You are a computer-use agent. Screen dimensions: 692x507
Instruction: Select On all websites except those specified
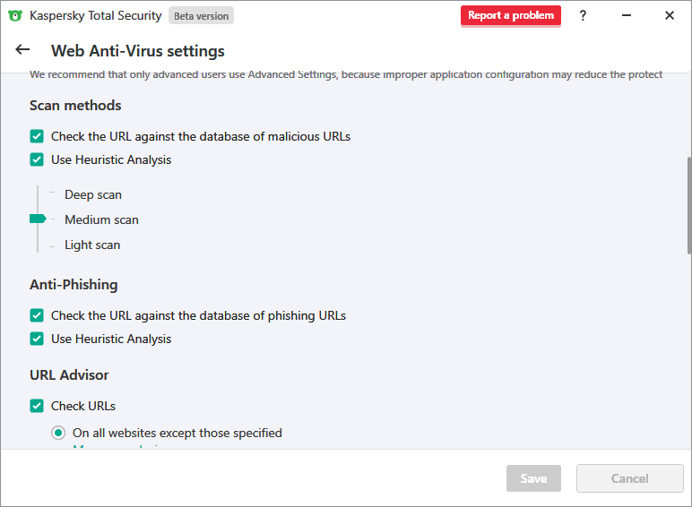[58, 433]
